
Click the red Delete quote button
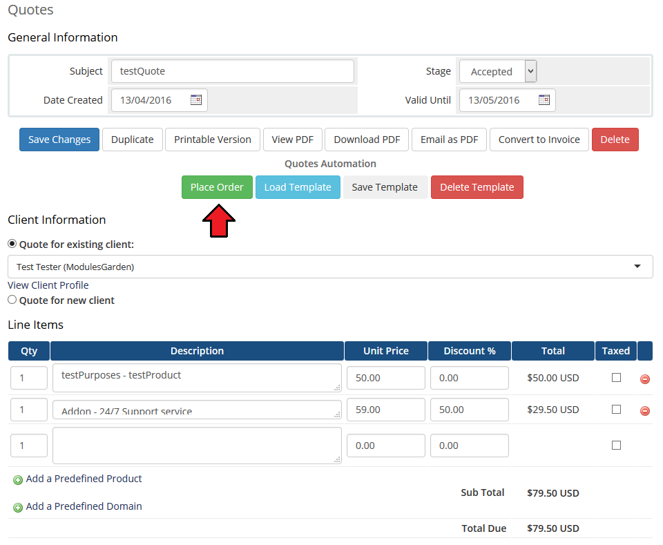tap(615, 140)
